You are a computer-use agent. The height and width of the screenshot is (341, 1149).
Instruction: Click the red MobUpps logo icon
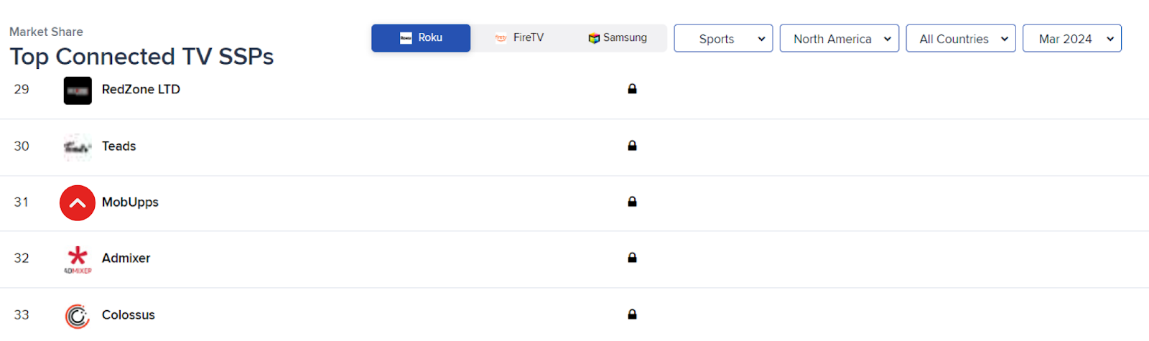(78, 203)
